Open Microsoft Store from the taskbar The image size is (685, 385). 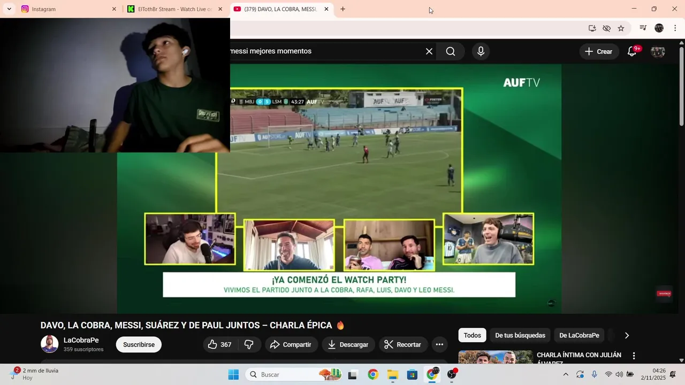(x=412, y=375)
